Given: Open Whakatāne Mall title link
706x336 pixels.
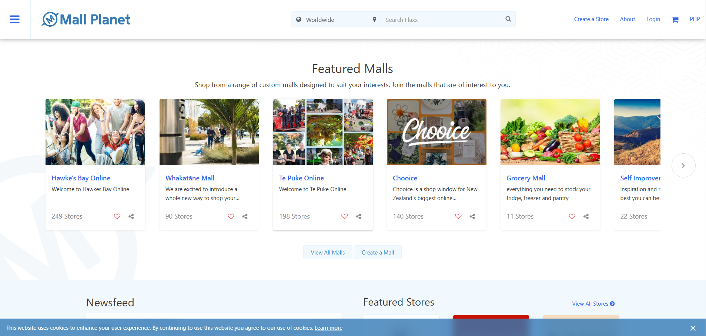Looking at the screenshot, I should (190, 178).
